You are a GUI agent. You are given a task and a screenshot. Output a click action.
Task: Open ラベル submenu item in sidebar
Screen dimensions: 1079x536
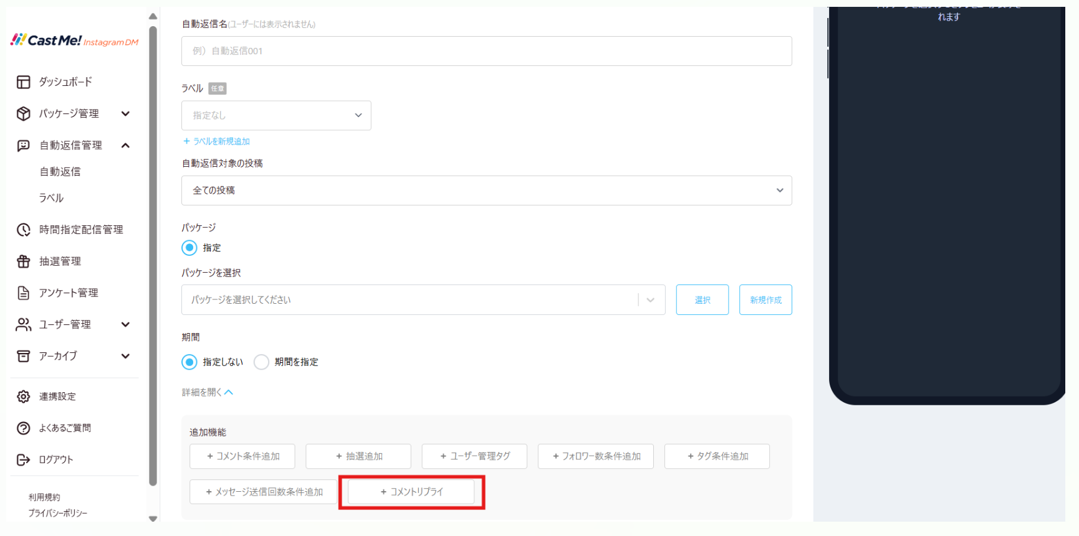coord(51,198)
